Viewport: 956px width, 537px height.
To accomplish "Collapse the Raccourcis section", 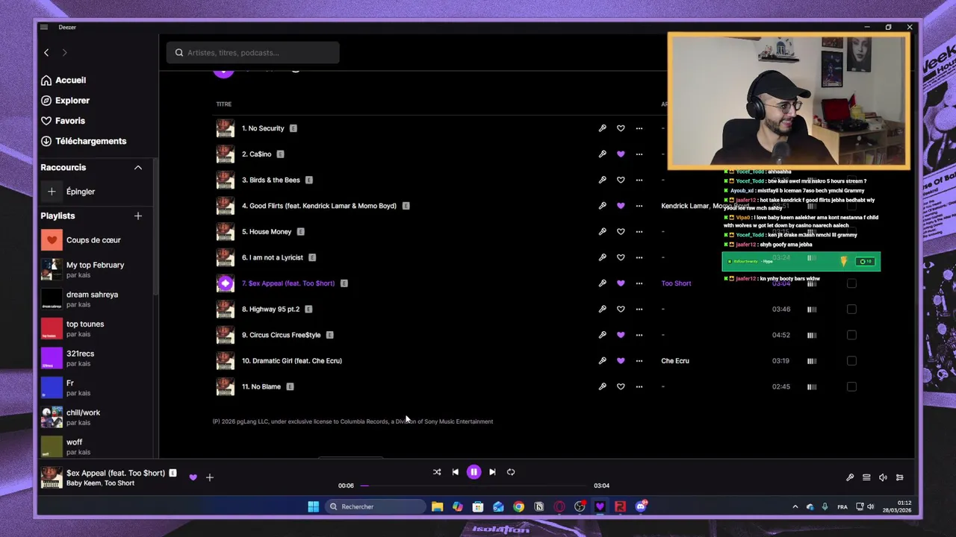I will 138,167.
